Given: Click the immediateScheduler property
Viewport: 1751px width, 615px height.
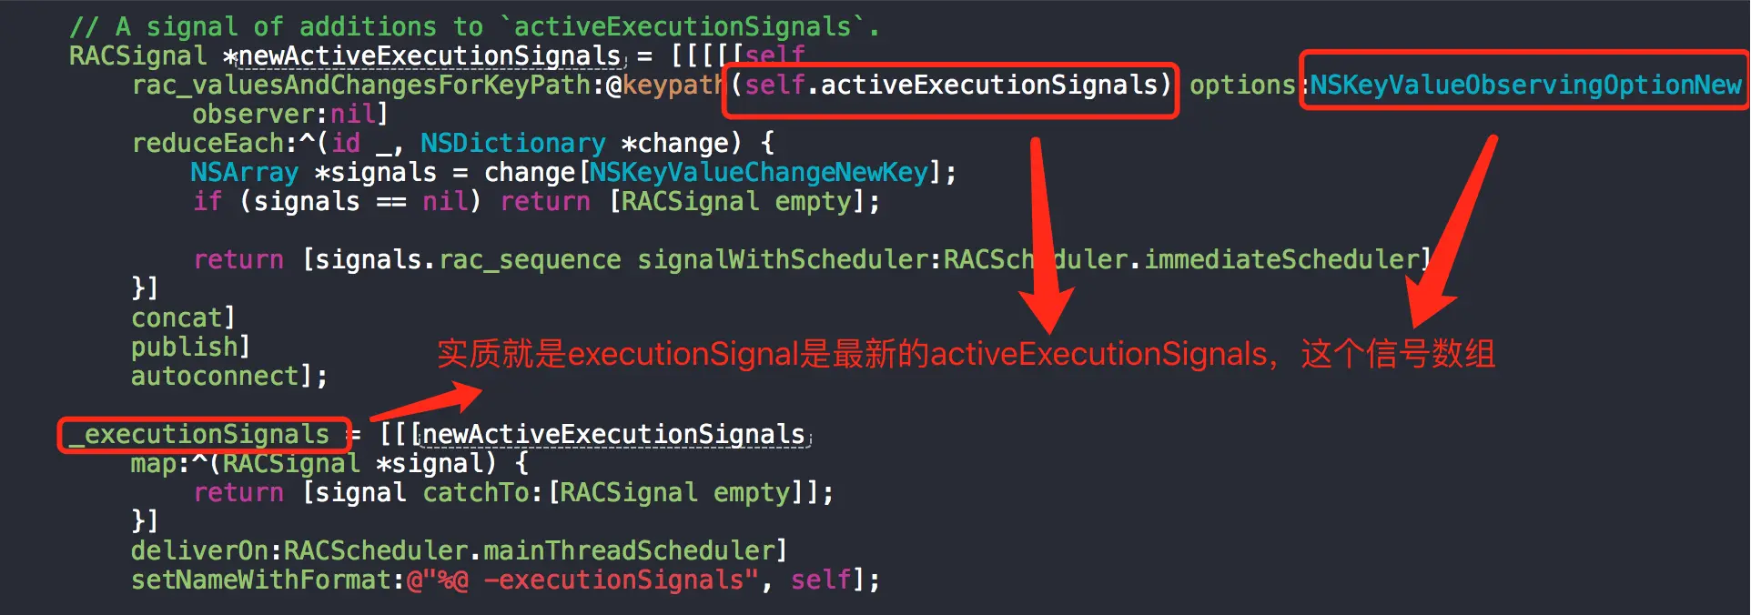Looking at the screenshot, I should (1282, 260).
